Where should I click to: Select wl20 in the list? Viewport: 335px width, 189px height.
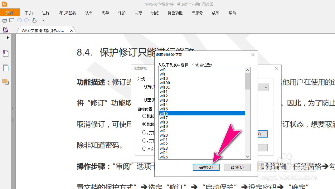[x=202, y=135]
